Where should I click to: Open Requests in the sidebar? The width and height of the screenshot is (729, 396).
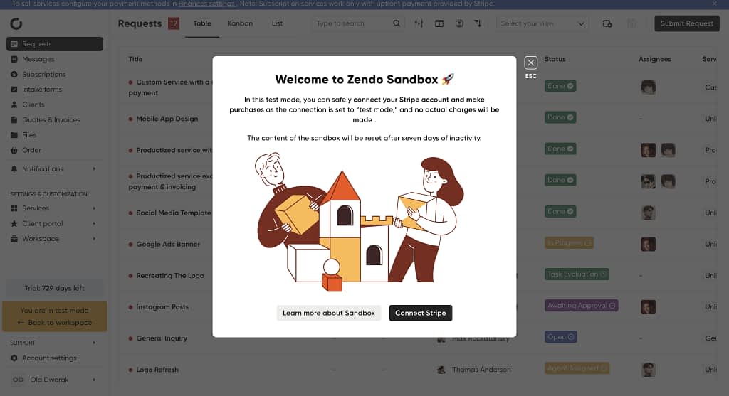[x=54, y=43]
